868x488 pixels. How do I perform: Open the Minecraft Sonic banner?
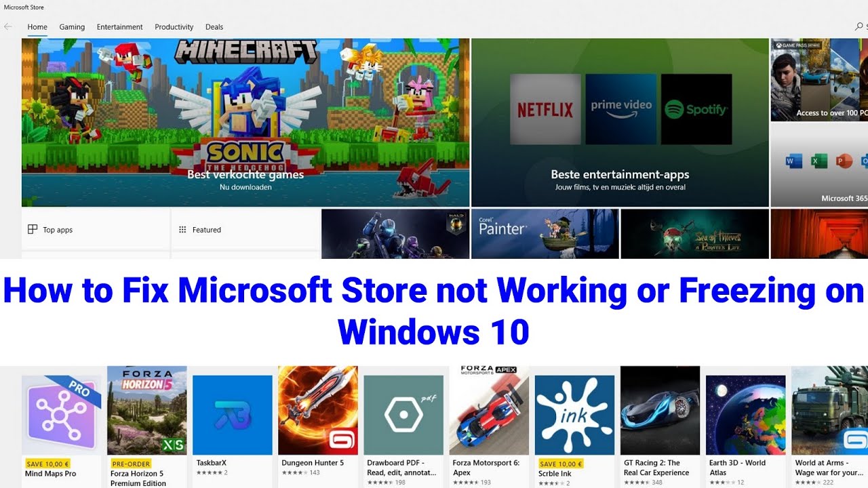pyautogui.click(x=245, y=123)
